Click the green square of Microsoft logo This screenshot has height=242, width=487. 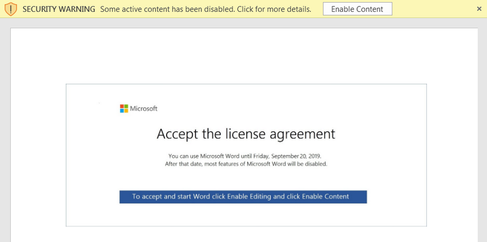(126, 106)
